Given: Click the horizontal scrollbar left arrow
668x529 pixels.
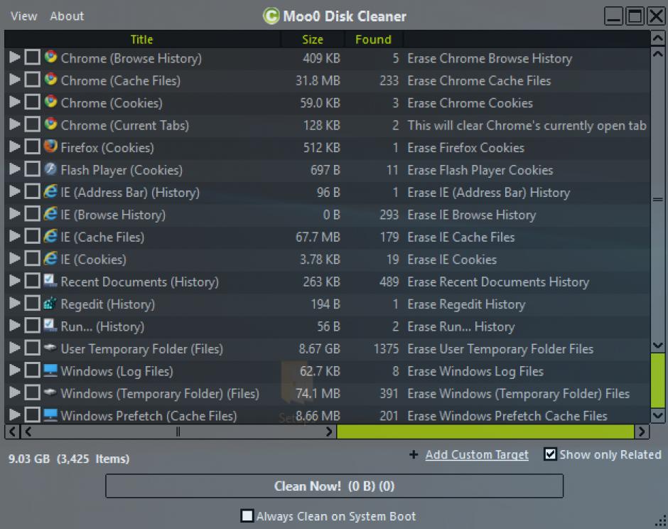Looking at the screenshot, I should (12, 432).
